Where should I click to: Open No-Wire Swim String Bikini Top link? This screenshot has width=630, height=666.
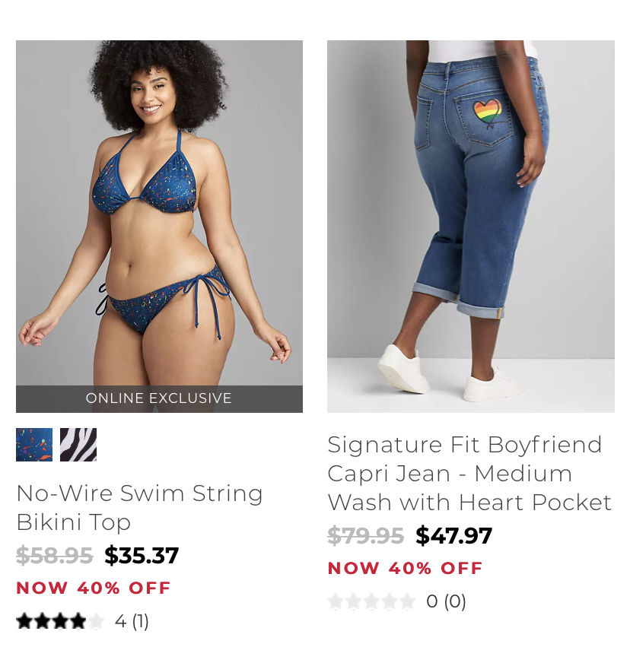(139, 508)
